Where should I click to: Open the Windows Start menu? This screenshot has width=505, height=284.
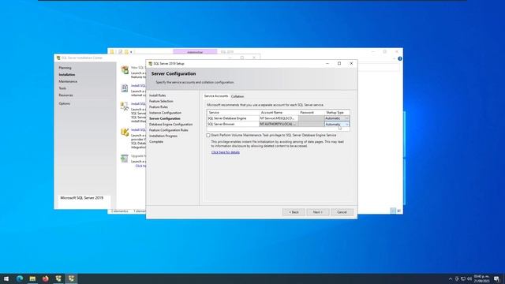click(x=6, y=278)
